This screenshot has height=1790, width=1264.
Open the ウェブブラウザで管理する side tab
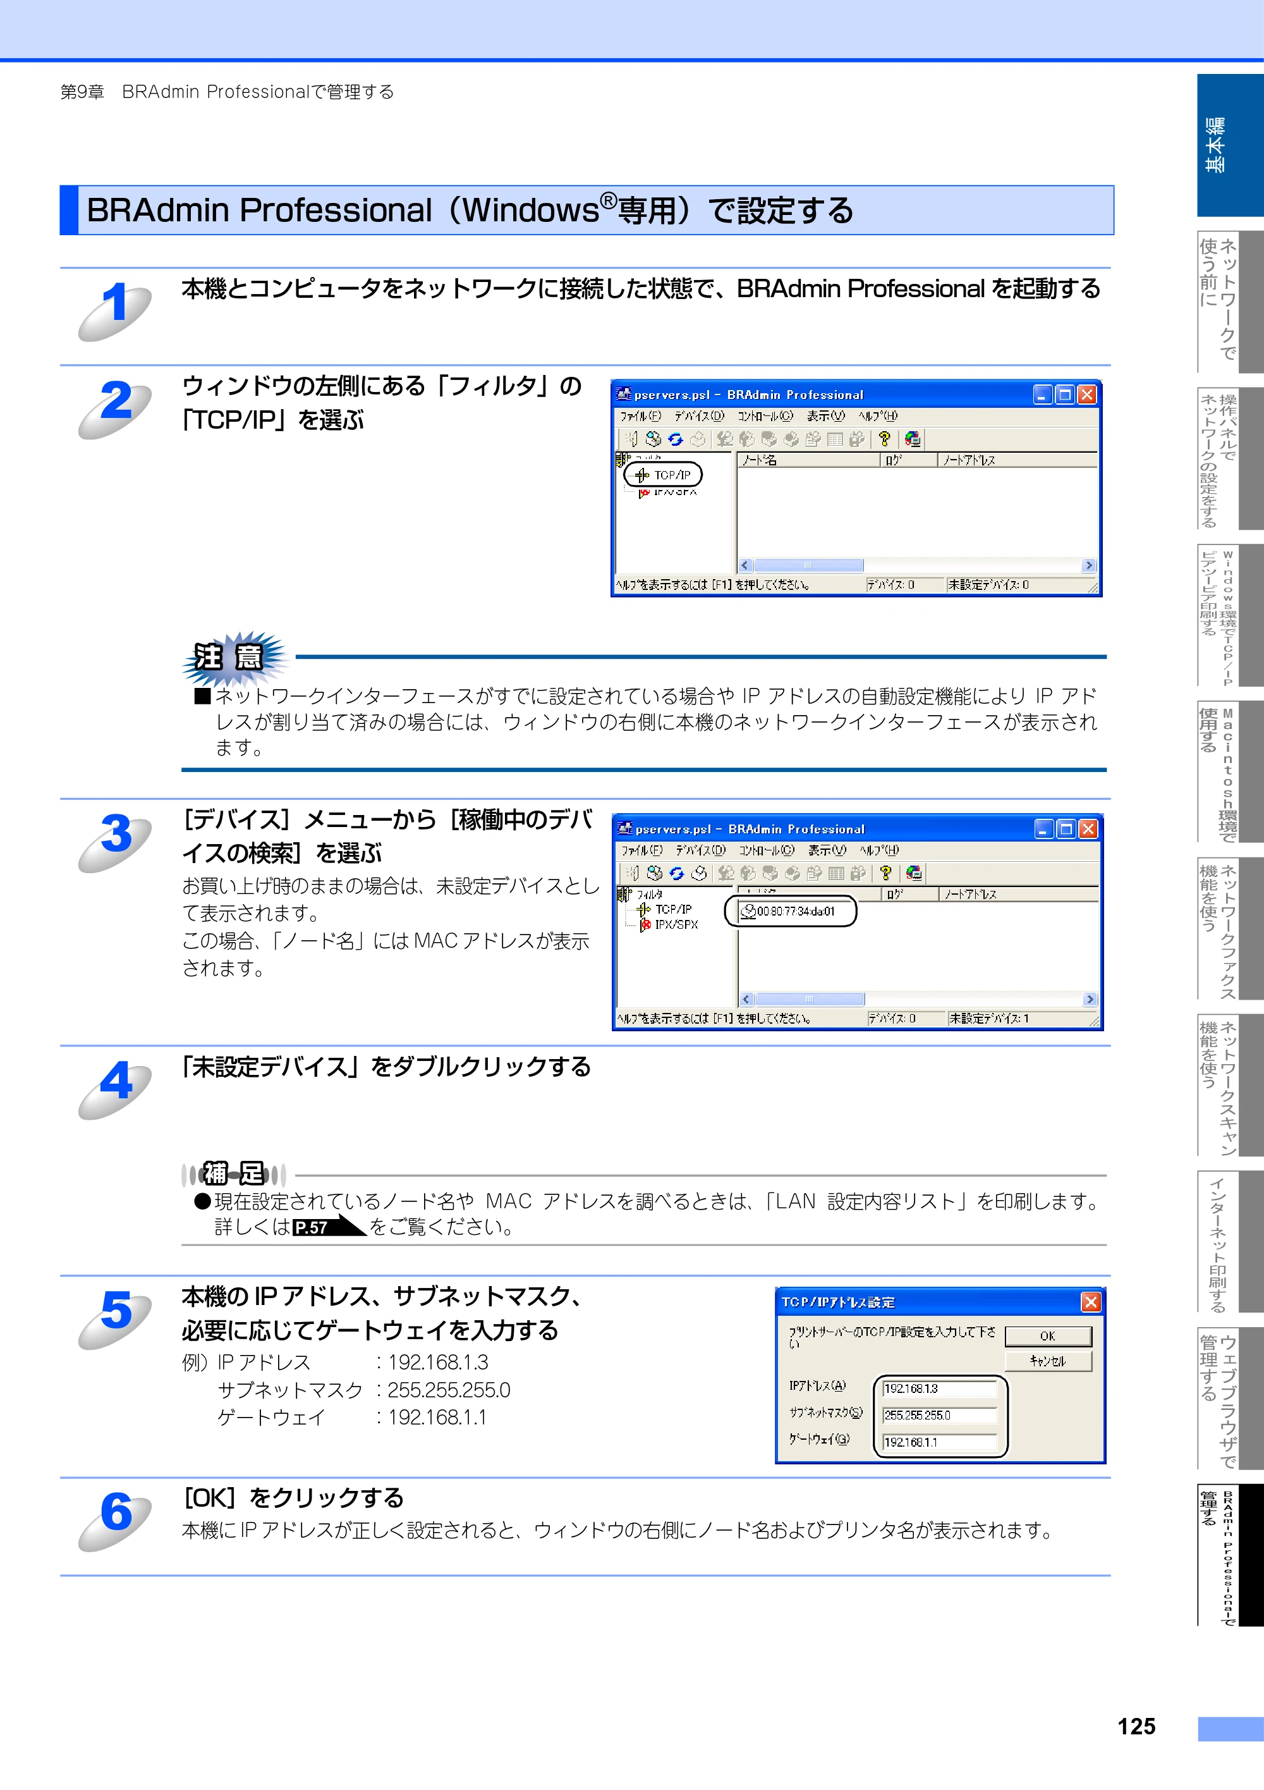pos(1230,1398)
